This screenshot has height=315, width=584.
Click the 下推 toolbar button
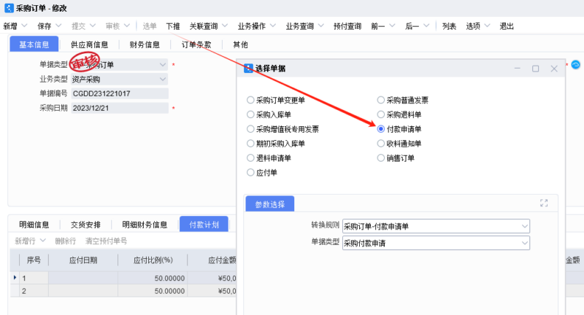click(x=173, y=26)
